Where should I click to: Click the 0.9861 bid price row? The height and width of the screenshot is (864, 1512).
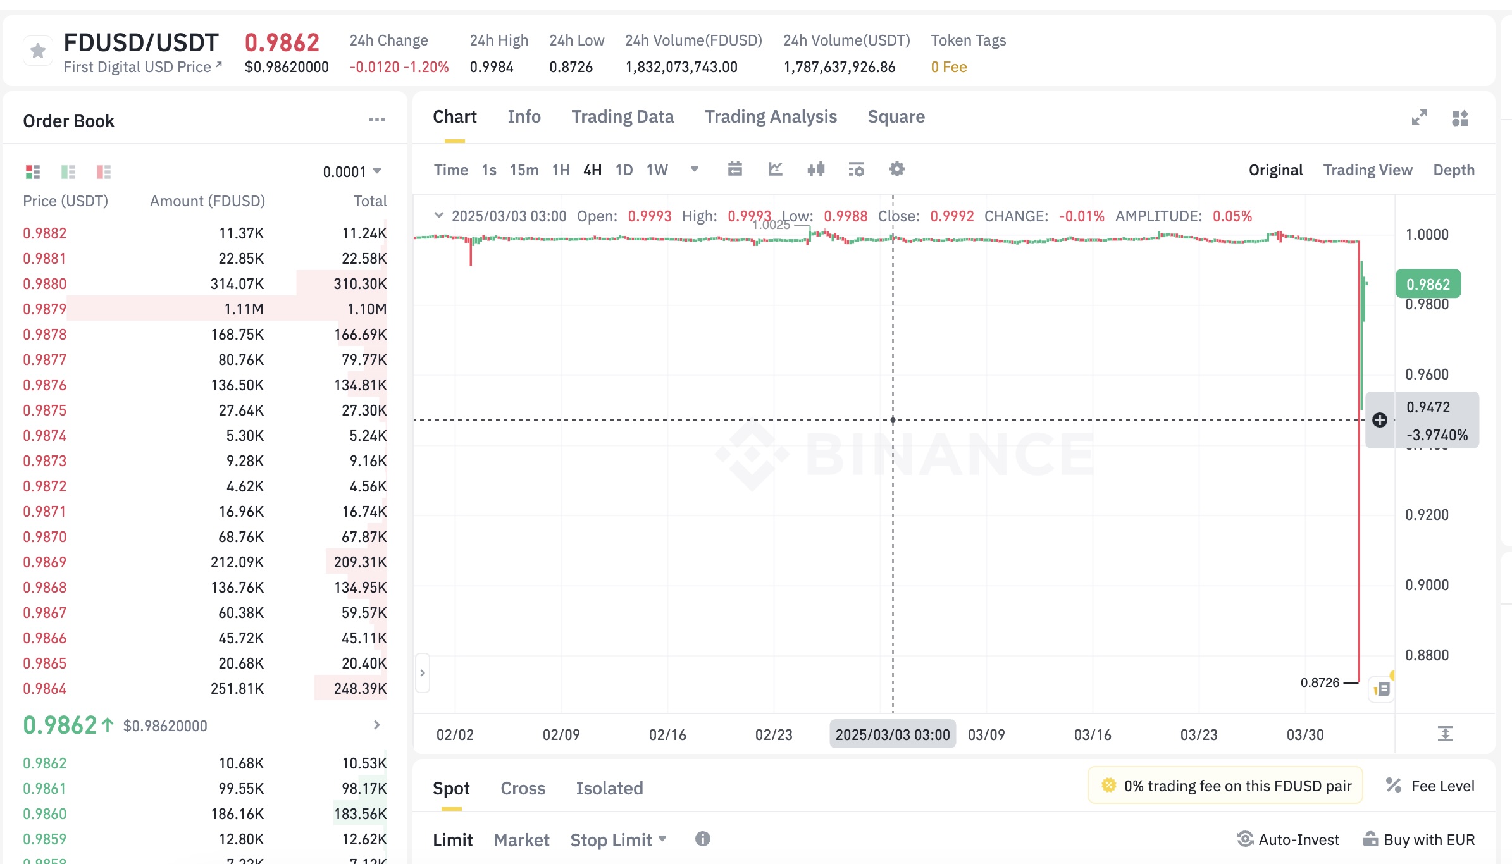[x=205, y=789]
